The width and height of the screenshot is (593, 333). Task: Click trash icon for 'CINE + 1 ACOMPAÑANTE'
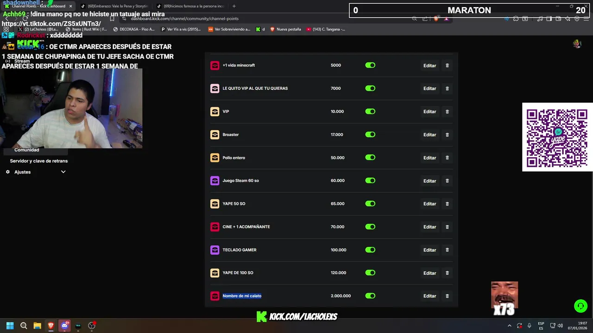[447, 227]
